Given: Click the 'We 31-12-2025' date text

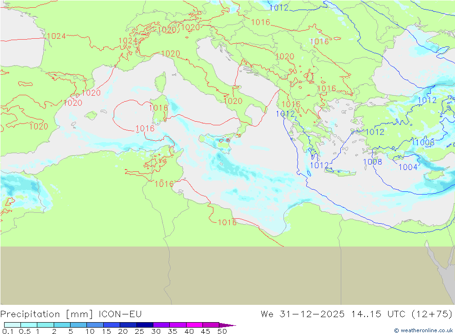Looking at the screenshot, I should (x=303, y=314).
